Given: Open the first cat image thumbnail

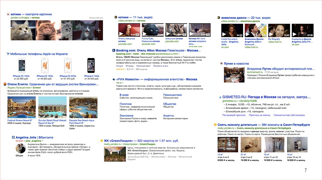Looking at the screenshot, I should (x=23, y=30).
